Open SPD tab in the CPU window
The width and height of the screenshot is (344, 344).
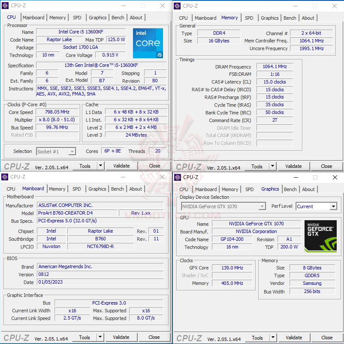click(x=77, y=18)
